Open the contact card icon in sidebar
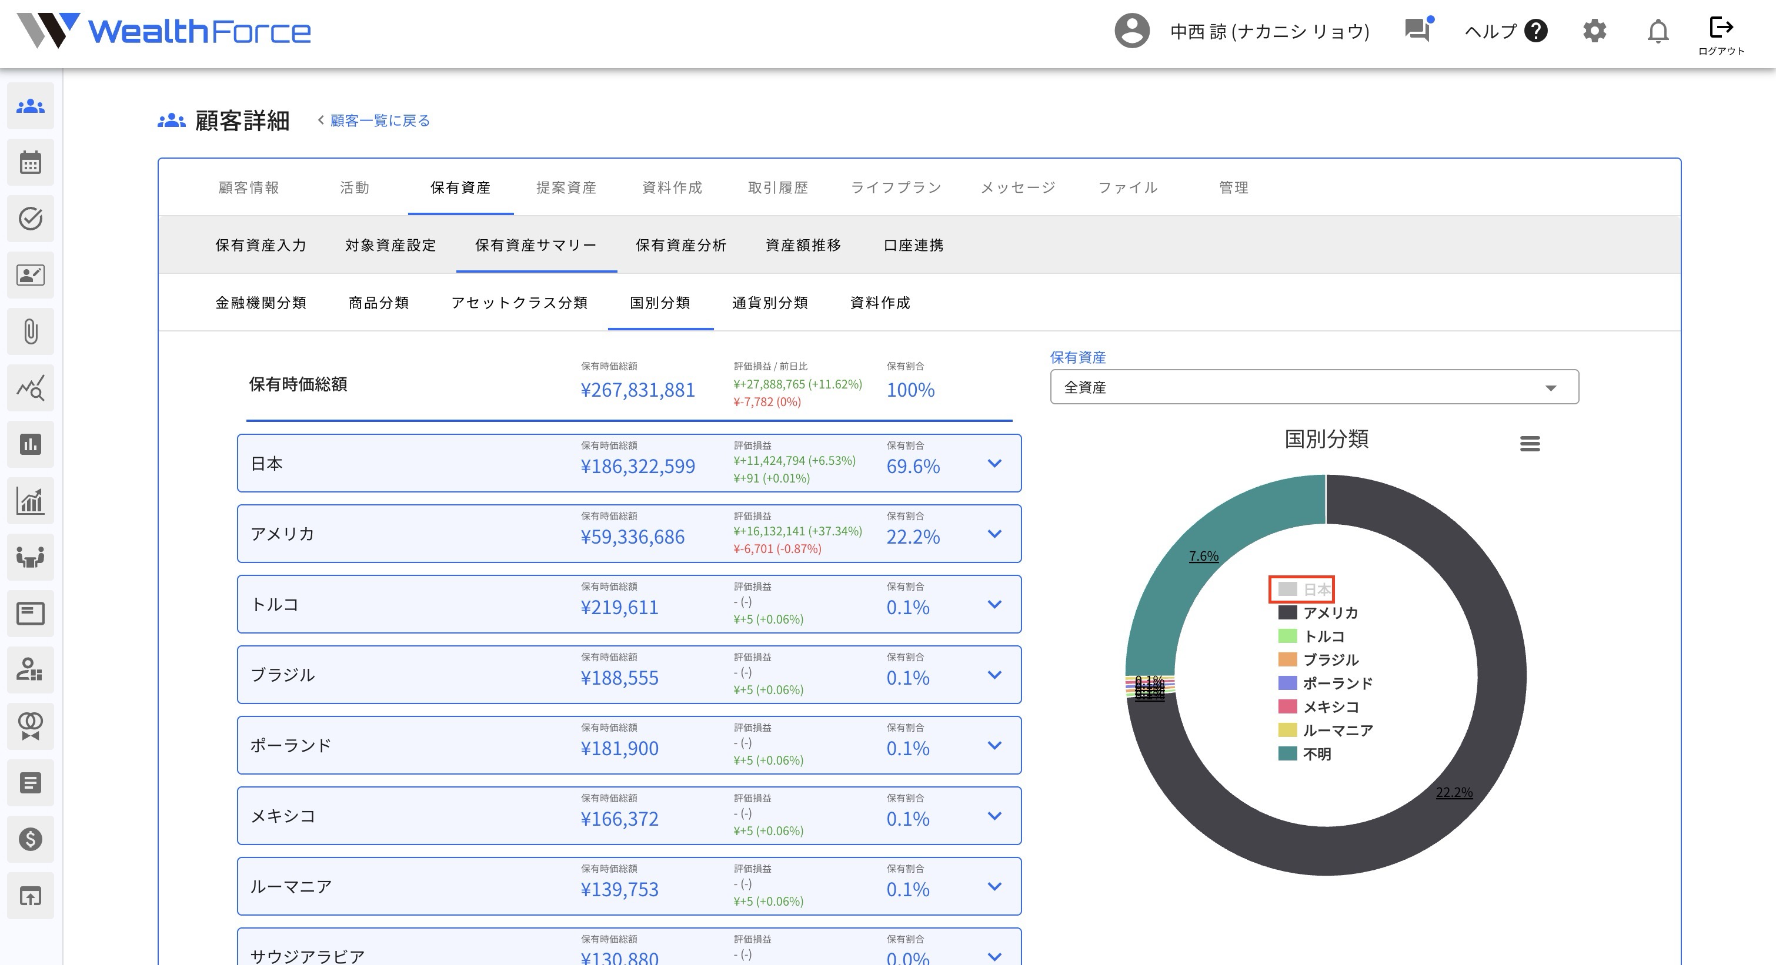This screenshot has height=965, width=1776. (x=31, y=276)
